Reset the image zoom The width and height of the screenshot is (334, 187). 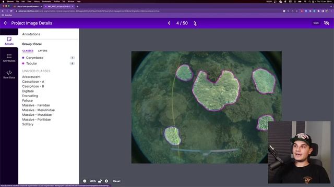click(x=117, y=181)
